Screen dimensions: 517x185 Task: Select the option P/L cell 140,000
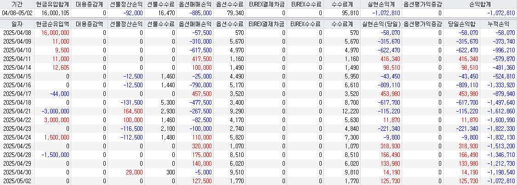(195, 164)
